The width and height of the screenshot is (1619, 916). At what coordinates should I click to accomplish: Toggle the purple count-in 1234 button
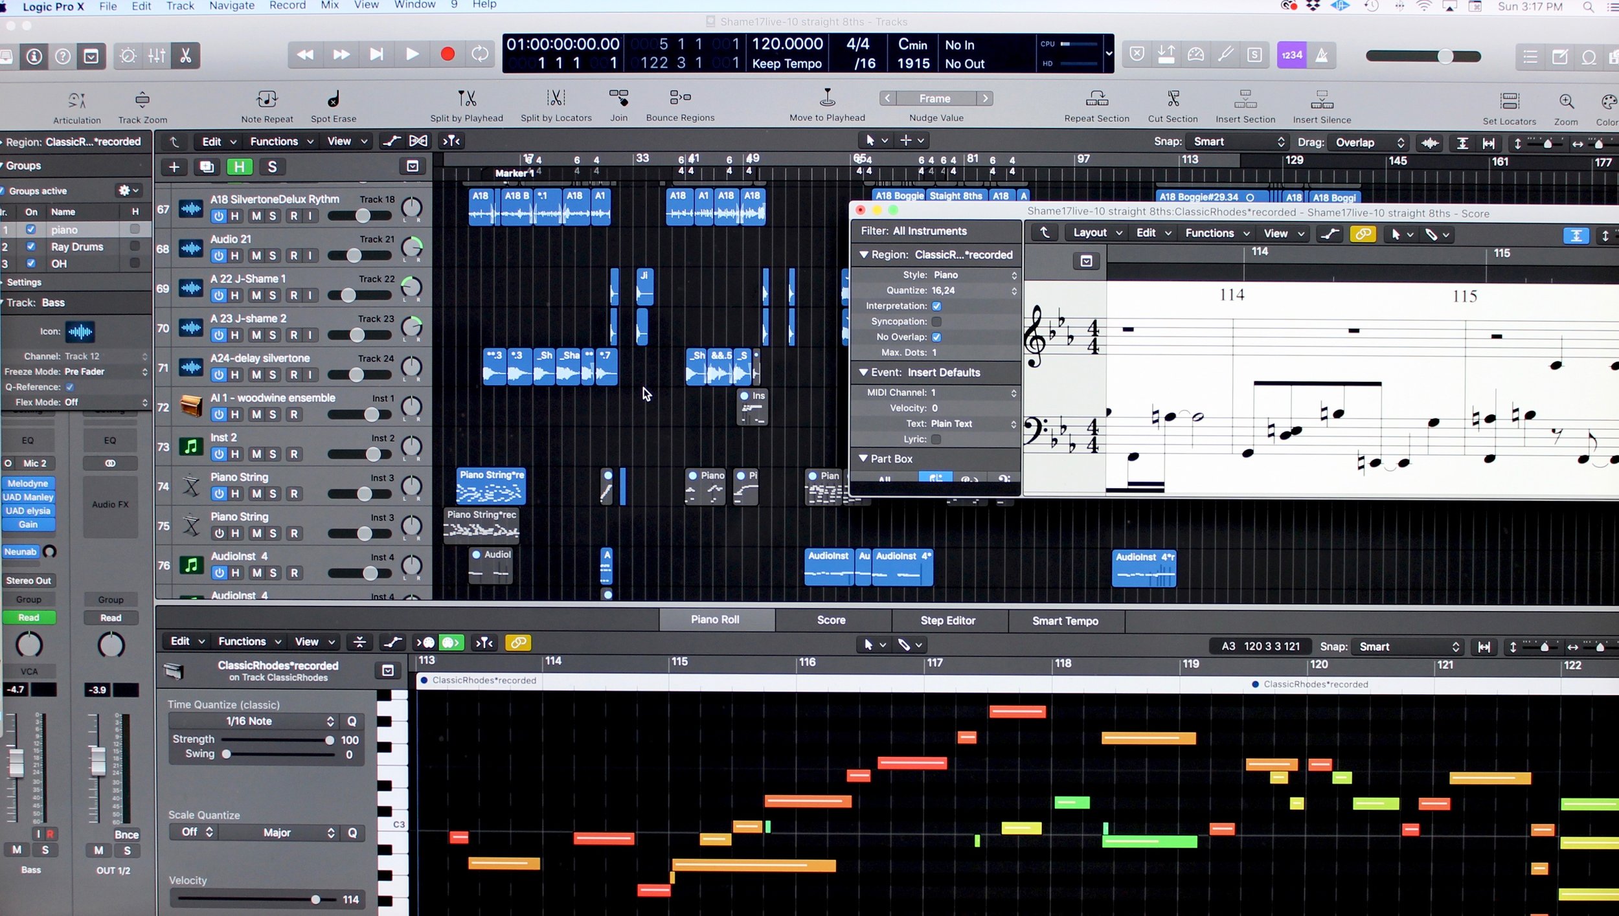[1291, 56]
